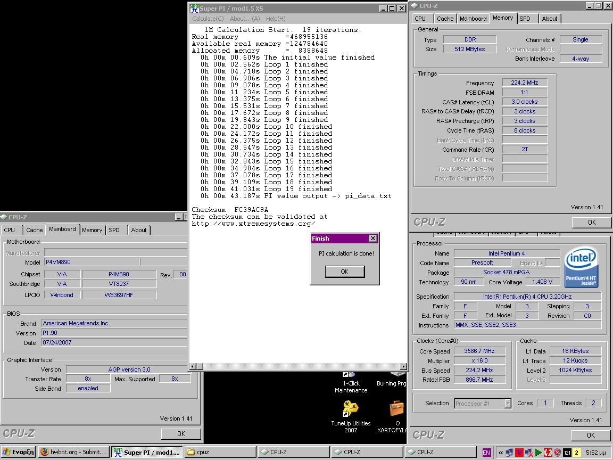Viewport: 613px width, 460px height.
Task: Open Cache tab in CPU-Z Mainboard window
Action: click(35, 230)
